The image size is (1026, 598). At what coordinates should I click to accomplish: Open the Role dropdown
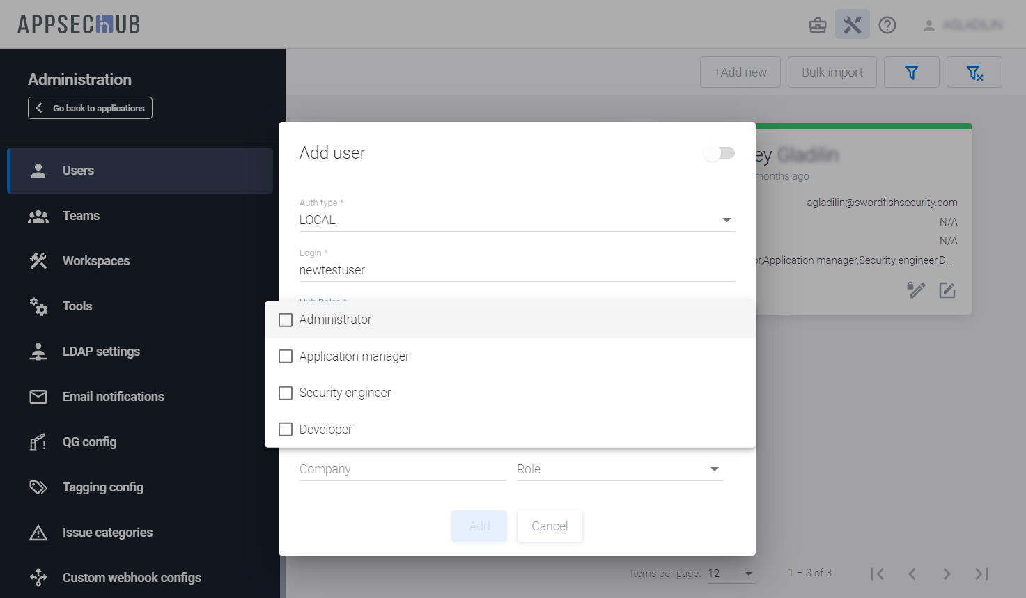point(619,469)
